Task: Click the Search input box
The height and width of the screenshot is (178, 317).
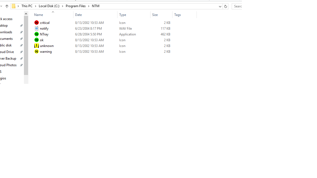Action: coord(237,6)
